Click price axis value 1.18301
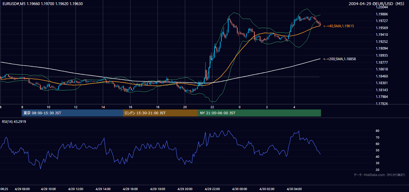409x192 pixels. [x=382, y=83]
